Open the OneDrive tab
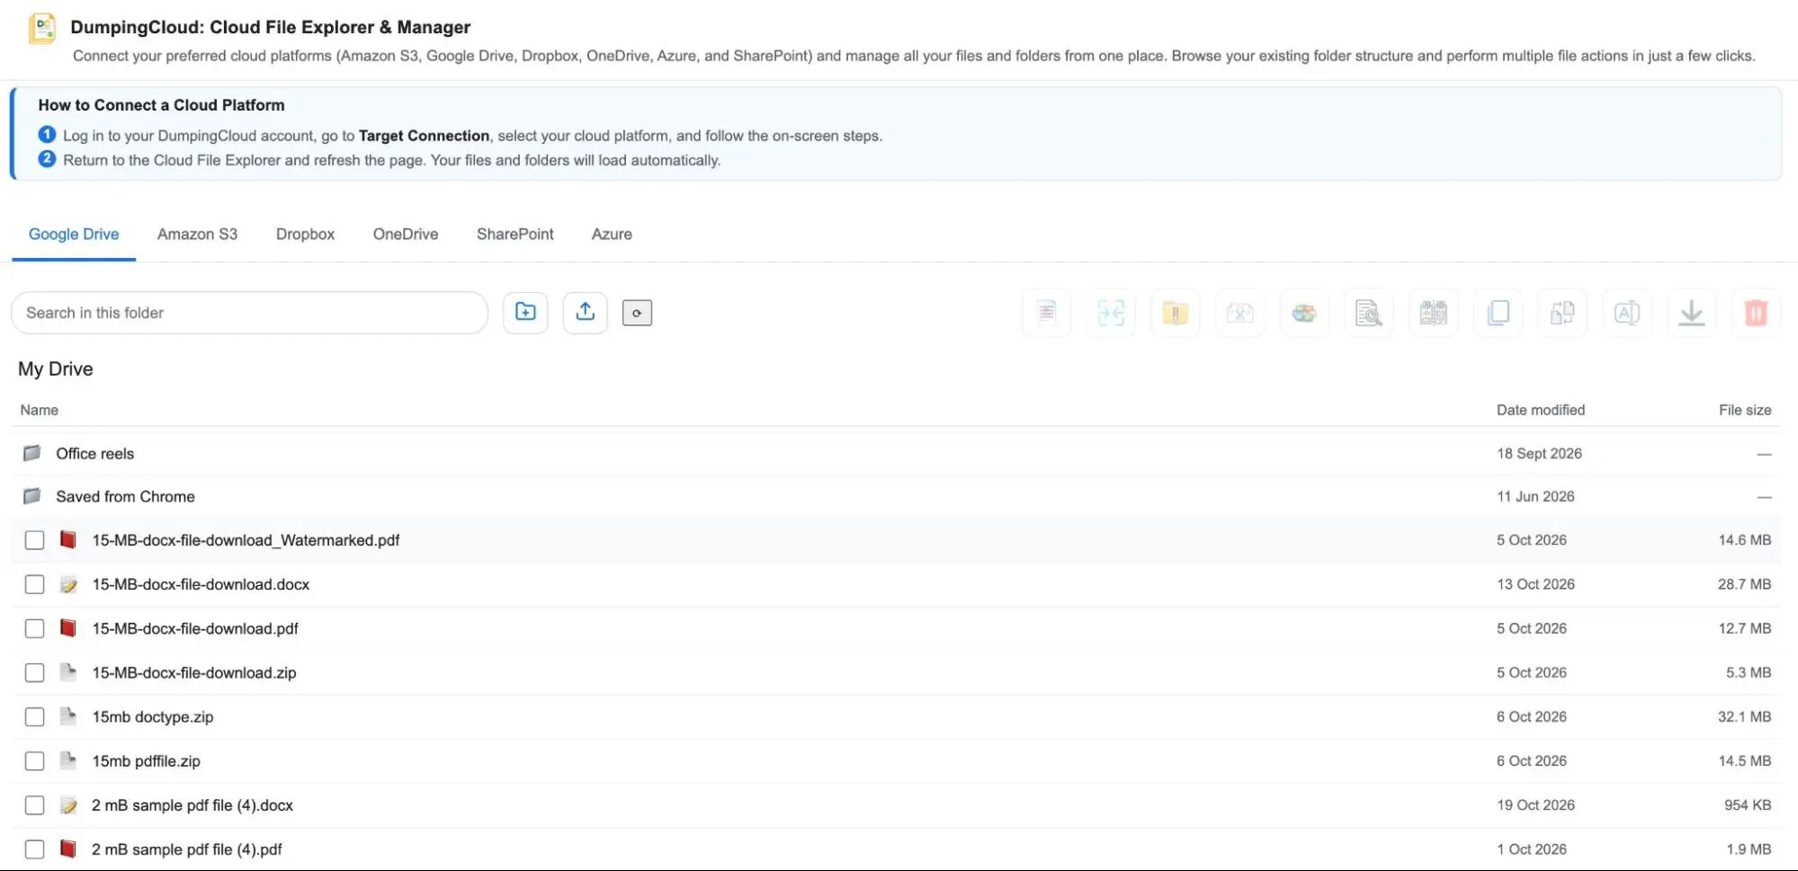The width and height of the screenshot is (1798, 871). point(406,234)
